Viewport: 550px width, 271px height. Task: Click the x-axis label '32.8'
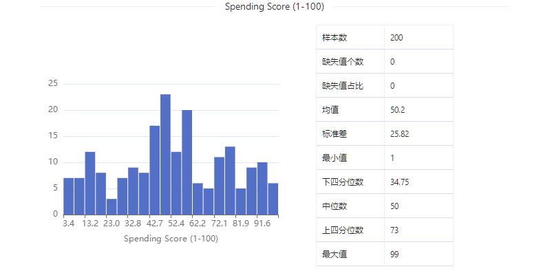133,224
